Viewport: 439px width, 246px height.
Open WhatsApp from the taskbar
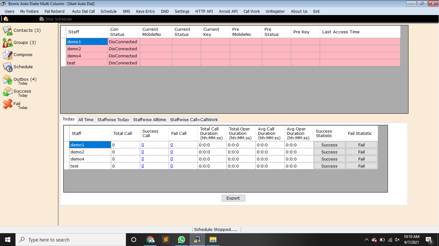pyautogui.click(x=182, y=240)
